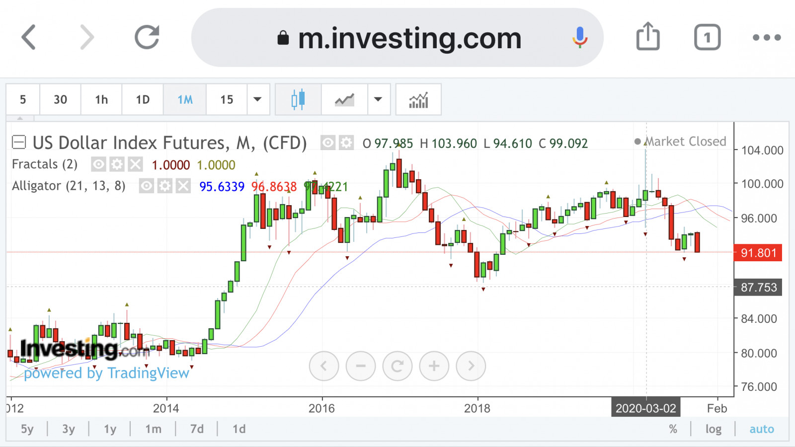Choose the 1m date range
The height and width of the screenshot is (447, 795).
[153, 429]
